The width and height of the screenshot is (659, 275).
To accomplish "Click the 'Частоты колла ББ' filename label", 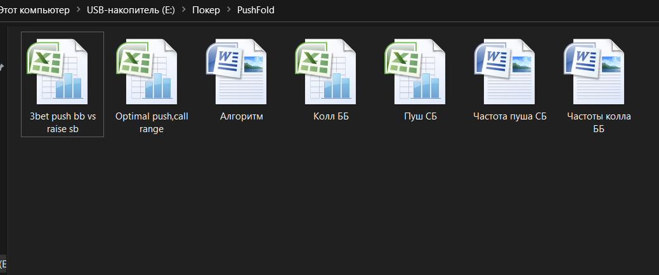I will pyautogui.click(x=599, y=123).
